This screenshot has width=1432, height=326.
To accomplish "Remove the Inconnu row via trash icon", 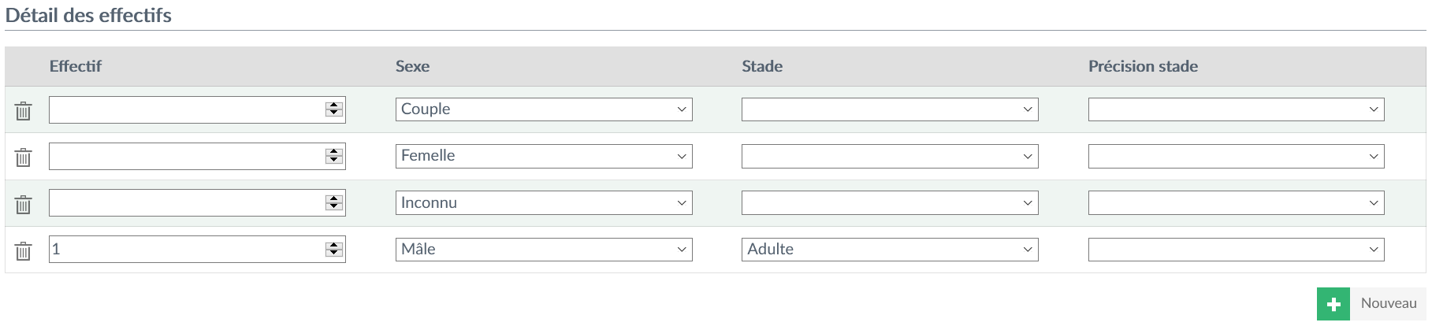I will (24, 205).
